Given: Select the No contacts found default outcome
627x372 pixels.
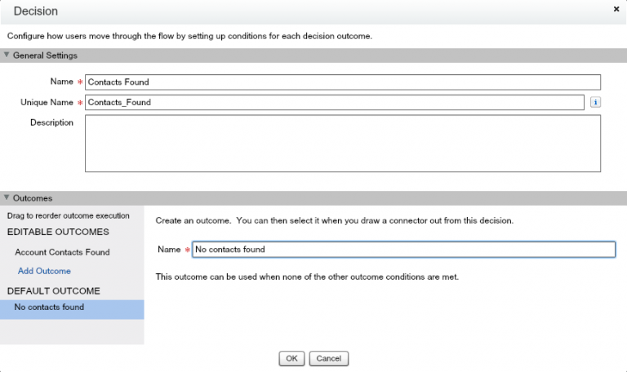Looking at the screenshot, I should point(49,308).
